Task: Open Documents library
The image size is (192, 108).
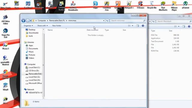Action: [32, 49]
